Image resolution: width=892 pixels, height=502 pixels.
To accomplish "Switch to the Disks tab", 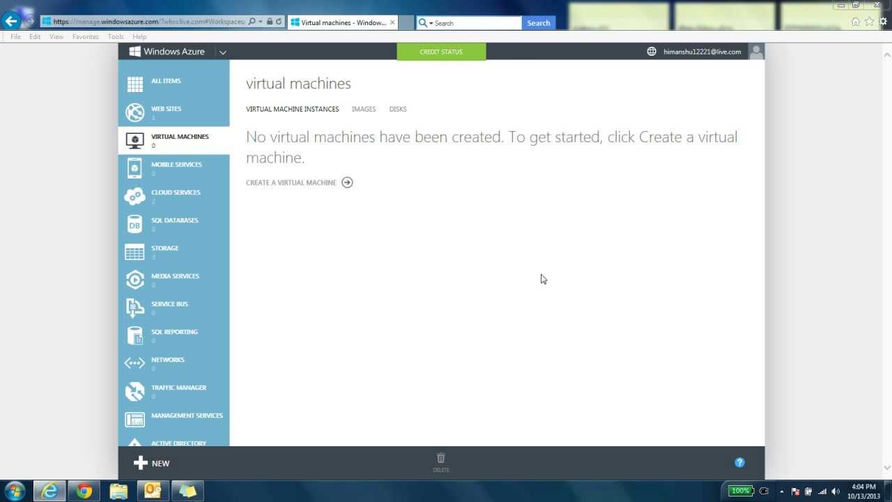I will tap(398, 109).
